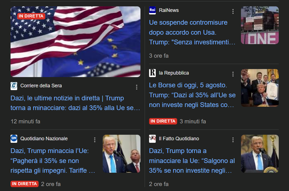
Task: Open headline 'Dazi, le ultime notizie in diretta'
Action: [75, 103]
